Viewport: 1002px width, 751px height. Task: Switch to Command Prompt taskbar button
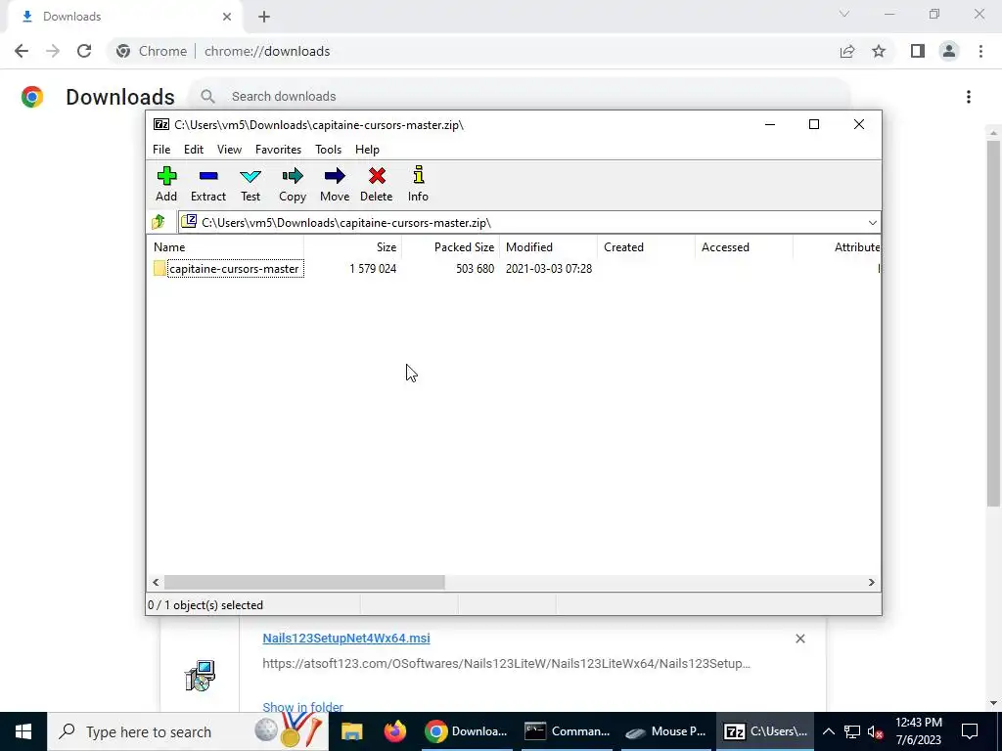[568, 731]
